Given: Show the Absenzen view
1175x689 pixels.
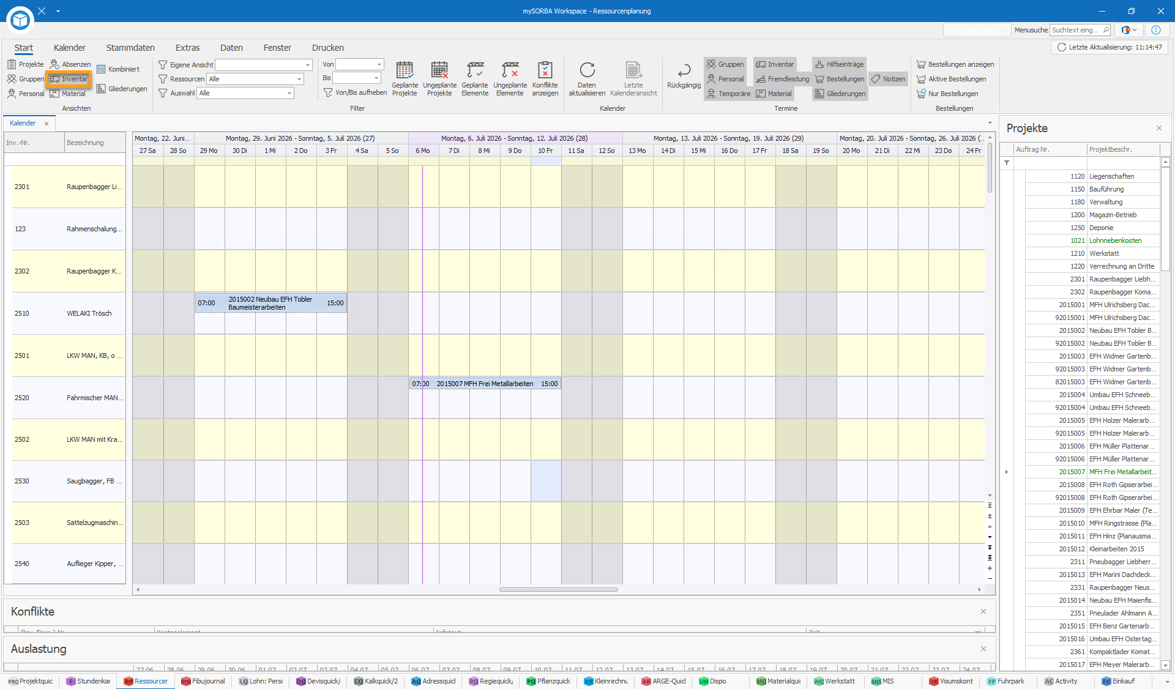Looking at the screenshot, I should [70, 64].
